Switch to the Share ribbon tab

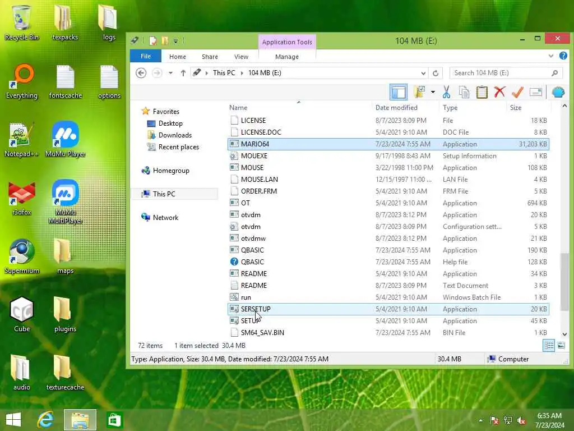click(x=210, y=57)
